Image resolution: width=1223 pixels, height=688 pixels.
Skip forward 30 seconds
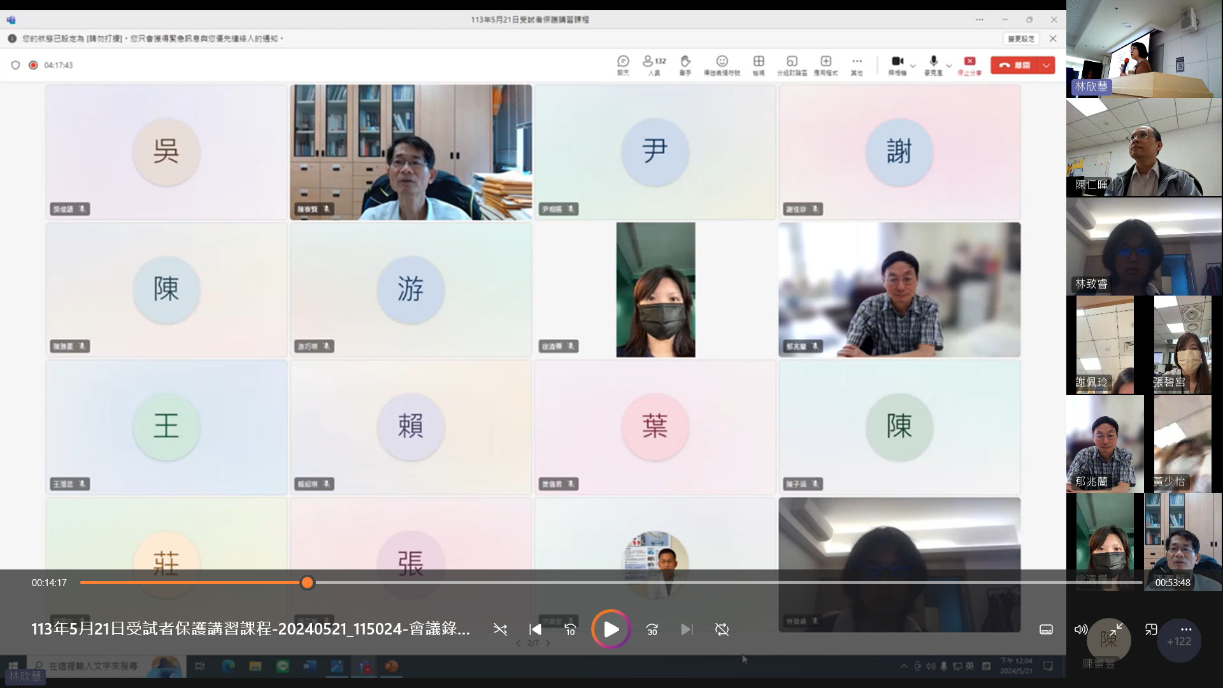coord(652,629)
